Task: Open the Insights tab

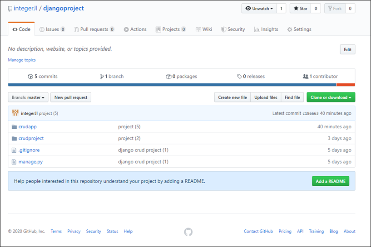Action: [x=266, y=29]
